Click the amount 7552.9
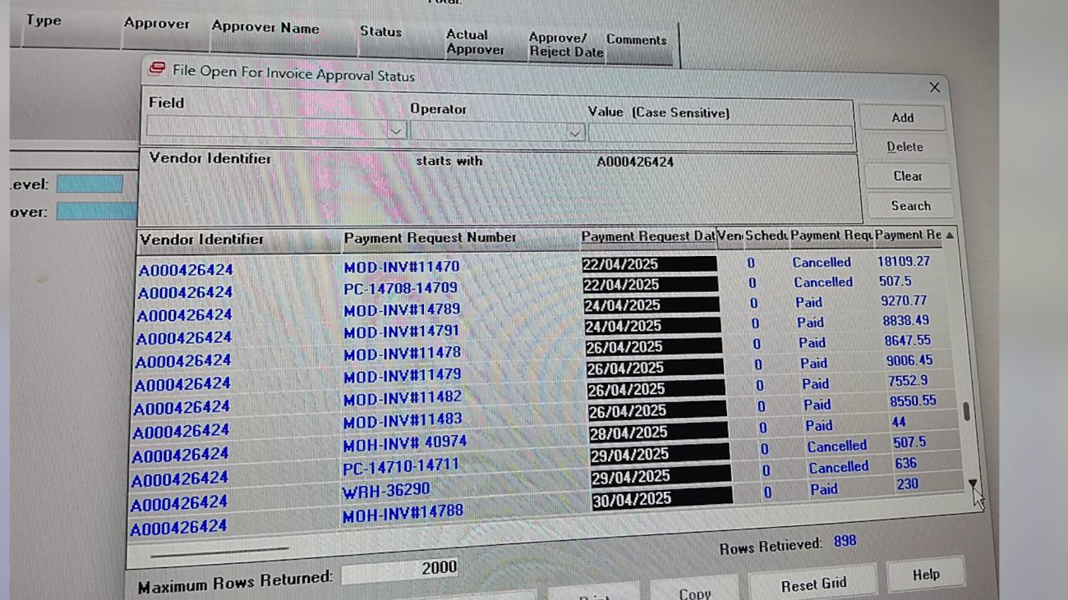1068x600 pixels. [908, 381]
